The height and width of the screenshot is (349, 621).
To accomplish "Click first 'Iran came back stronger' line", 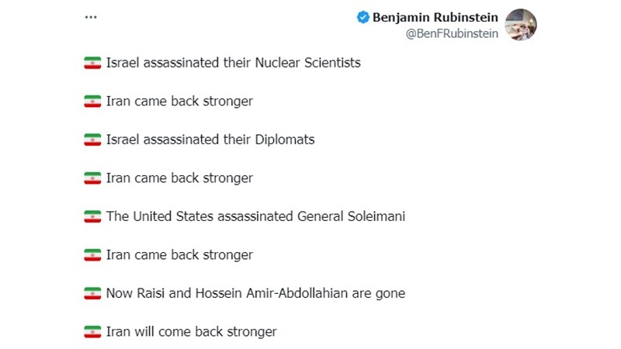I will [179, 102].
